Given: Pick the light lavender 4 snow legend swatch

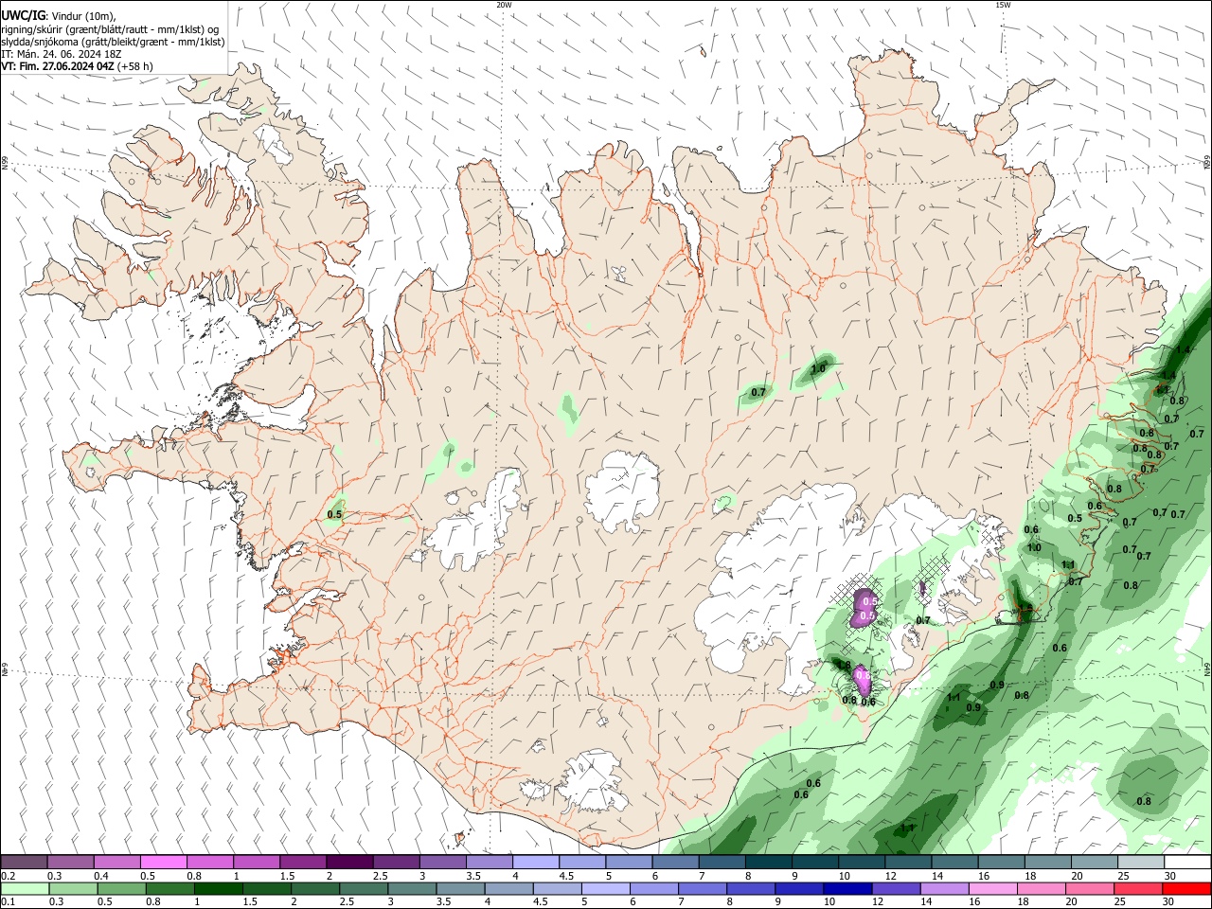Looking at the screenshot, I should tap(535, 862).
